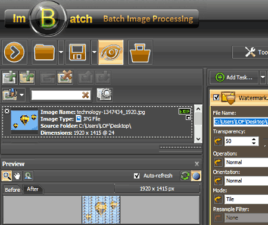Increase Transparency with the up spinner arrow

click(x=254, y=139)
